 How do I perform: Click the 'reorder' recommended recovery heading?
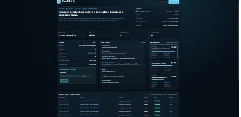[63, 72]
